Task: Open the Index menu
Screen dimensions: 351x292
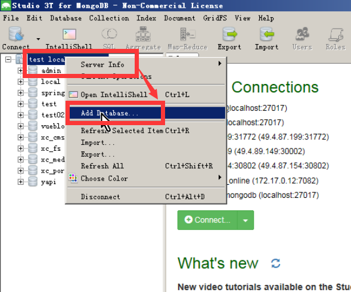Action: tap(147, 18)
